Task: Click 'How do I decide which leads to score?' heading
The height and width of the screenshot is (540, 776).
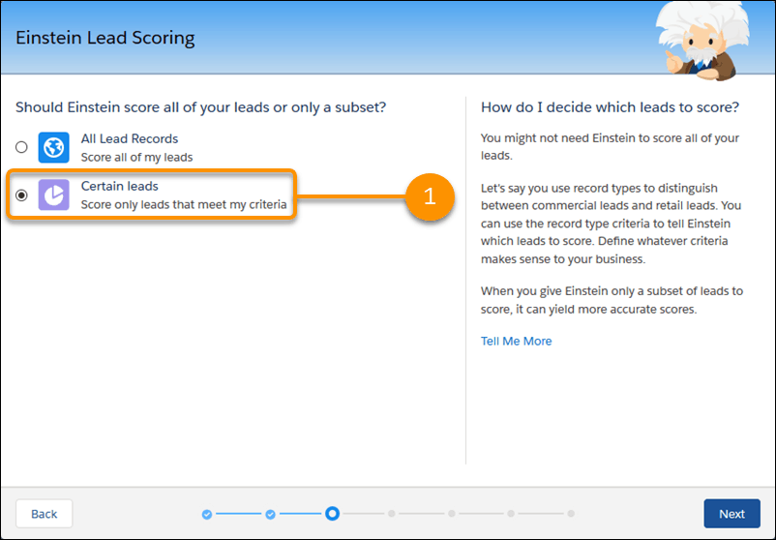Action: click(610, 107)
